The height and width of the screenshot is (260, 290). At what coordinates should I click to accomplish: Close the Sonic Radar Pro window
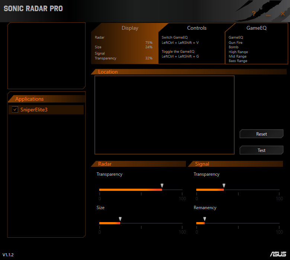click(x=283, y=14)
